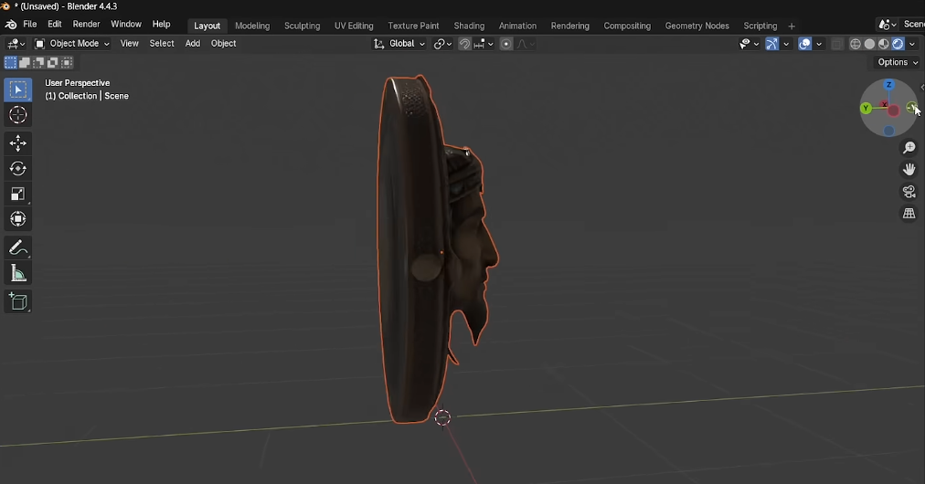Screen dimensions: 925x484
Task: Click the Add Cube tool
Action: [17, 301]
